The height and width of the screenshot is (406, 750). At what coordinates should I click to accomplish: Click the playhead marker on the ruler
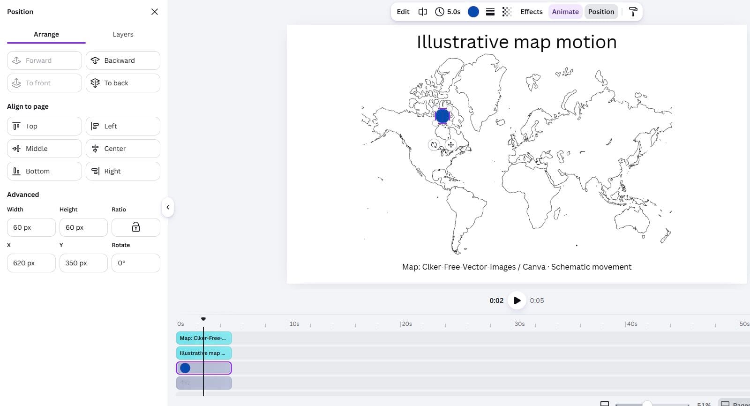203,319
